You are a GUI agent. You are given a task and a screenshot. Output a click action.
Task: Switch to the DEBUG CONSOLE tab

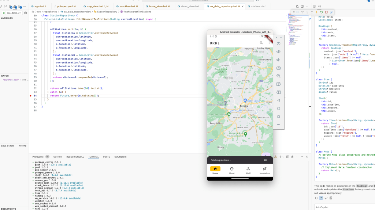point(75,157)
